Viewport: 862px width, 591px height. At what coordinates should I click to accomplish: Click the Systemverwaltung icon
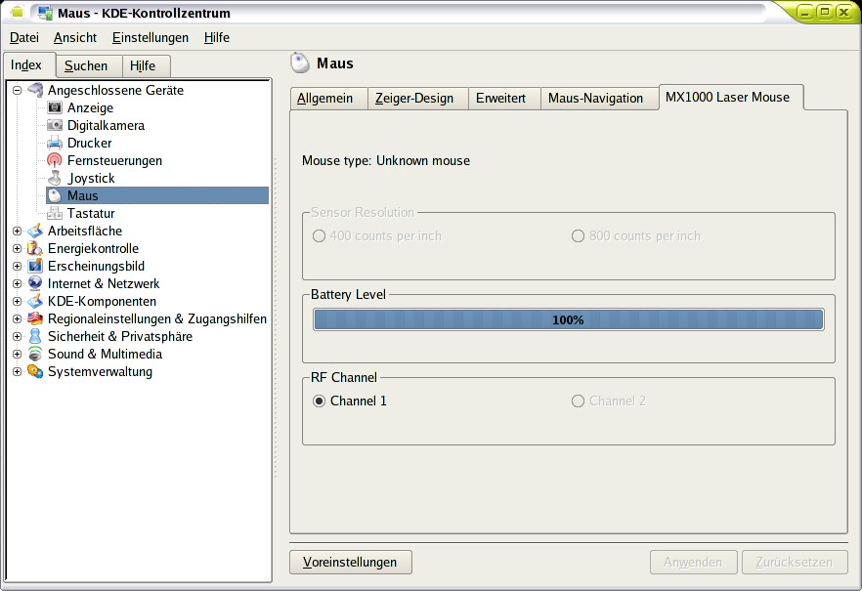35,371
